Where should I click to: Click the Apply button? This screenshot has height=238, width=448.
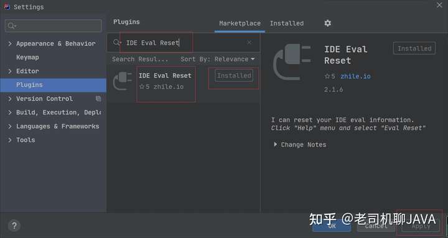421,226
